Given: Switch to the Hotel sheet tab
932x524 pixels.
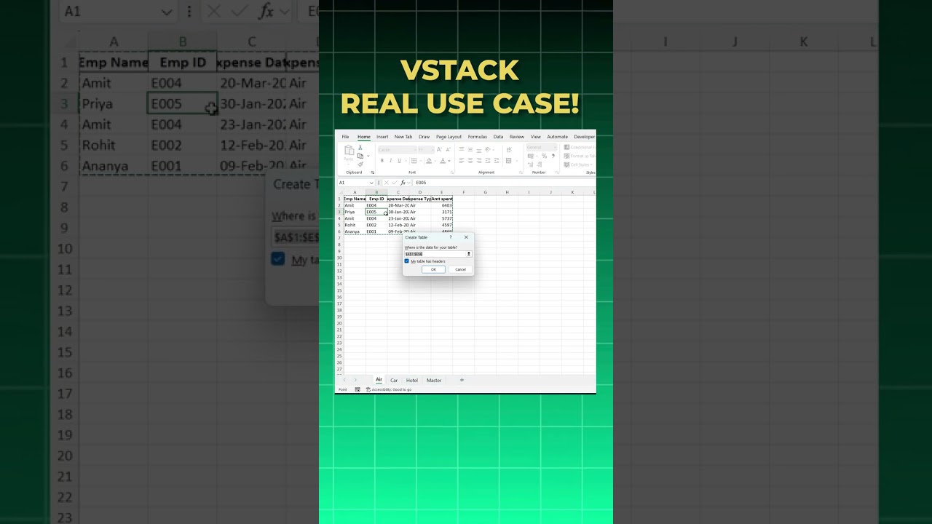Looking at the screenshot, I should click(x=412, y=380).
